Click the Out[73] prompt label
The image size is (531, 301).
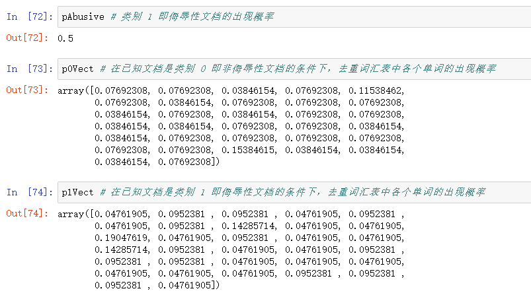pos(27,90)
